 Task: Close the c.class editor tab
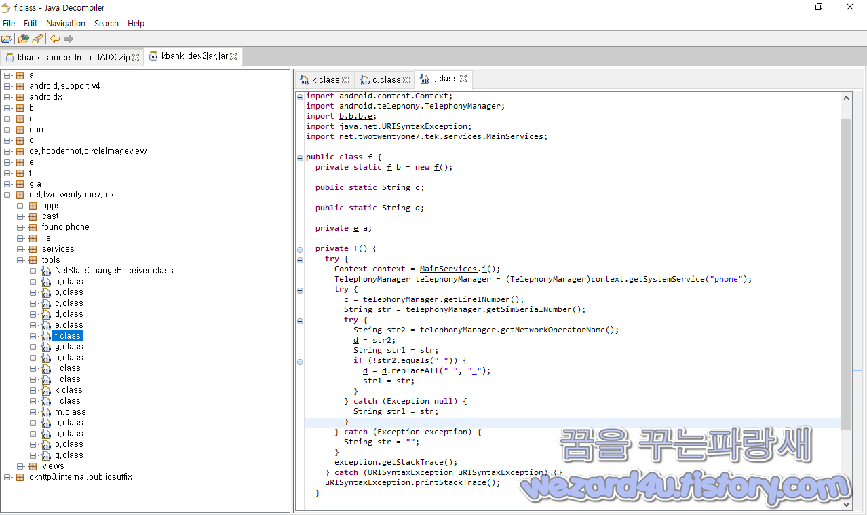point(406,80)
